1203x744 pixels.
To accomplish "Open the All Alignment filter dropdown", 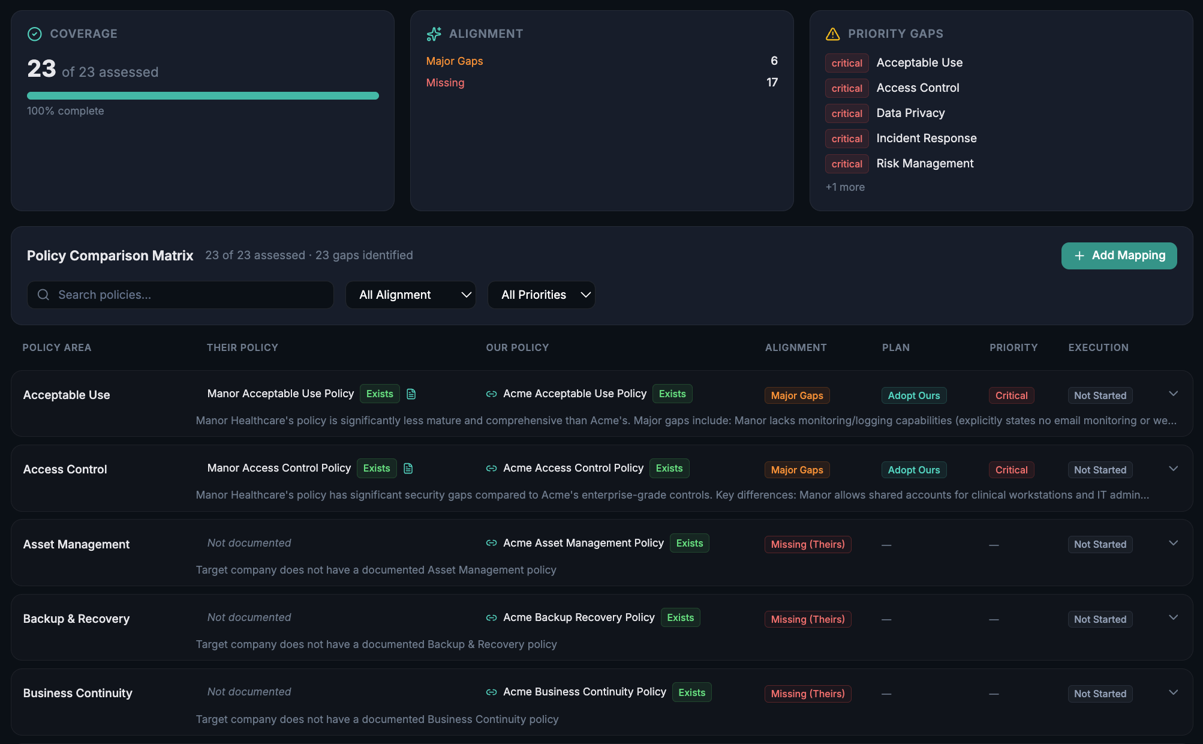I will [411, 295].
